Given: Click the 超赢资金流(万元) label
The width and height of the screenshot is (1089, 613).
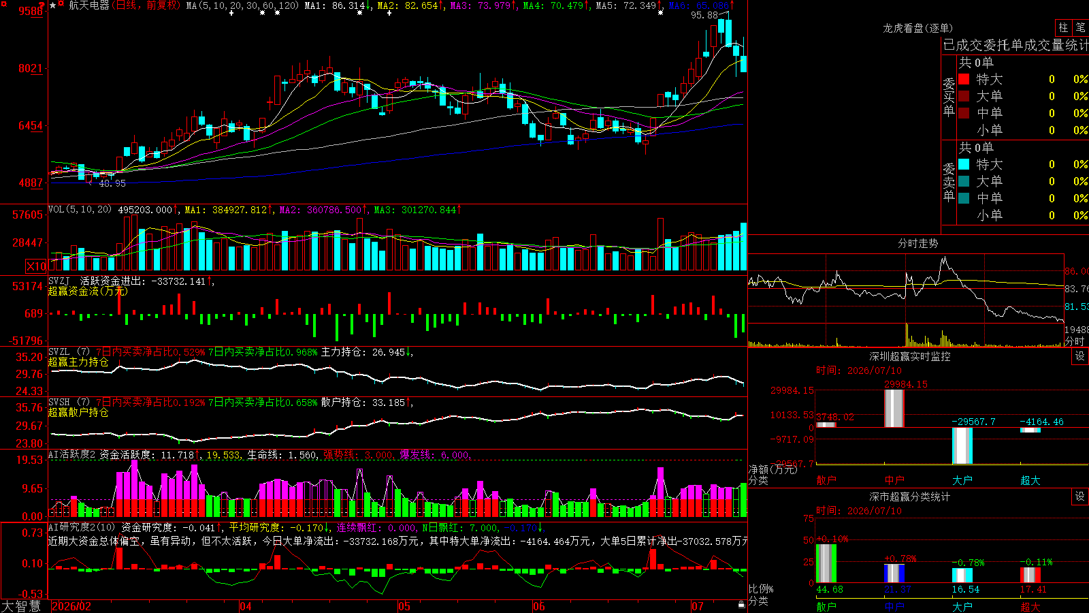Looking at the screenshot, I should [x=88, y=291].
